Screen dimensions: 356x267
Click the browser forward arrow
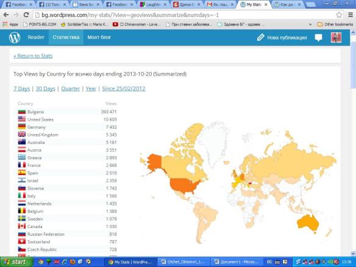pos(16,15)
